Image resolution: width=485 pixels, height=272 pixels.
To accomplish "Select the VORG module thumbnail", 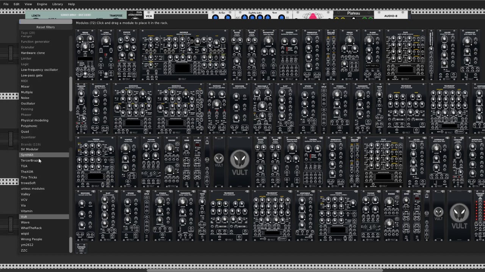I will 106,56.
